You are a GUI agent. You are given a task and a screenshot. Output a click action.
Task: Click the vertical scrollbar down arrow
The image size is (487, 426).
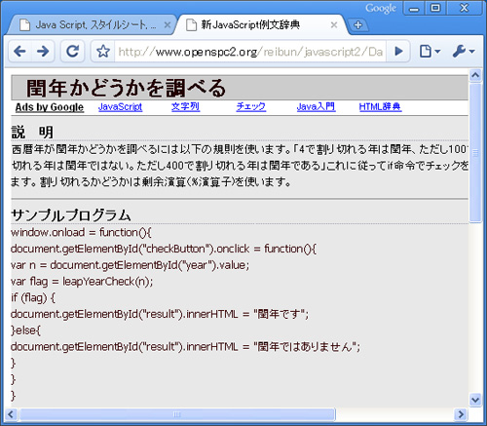pos(475,400)
